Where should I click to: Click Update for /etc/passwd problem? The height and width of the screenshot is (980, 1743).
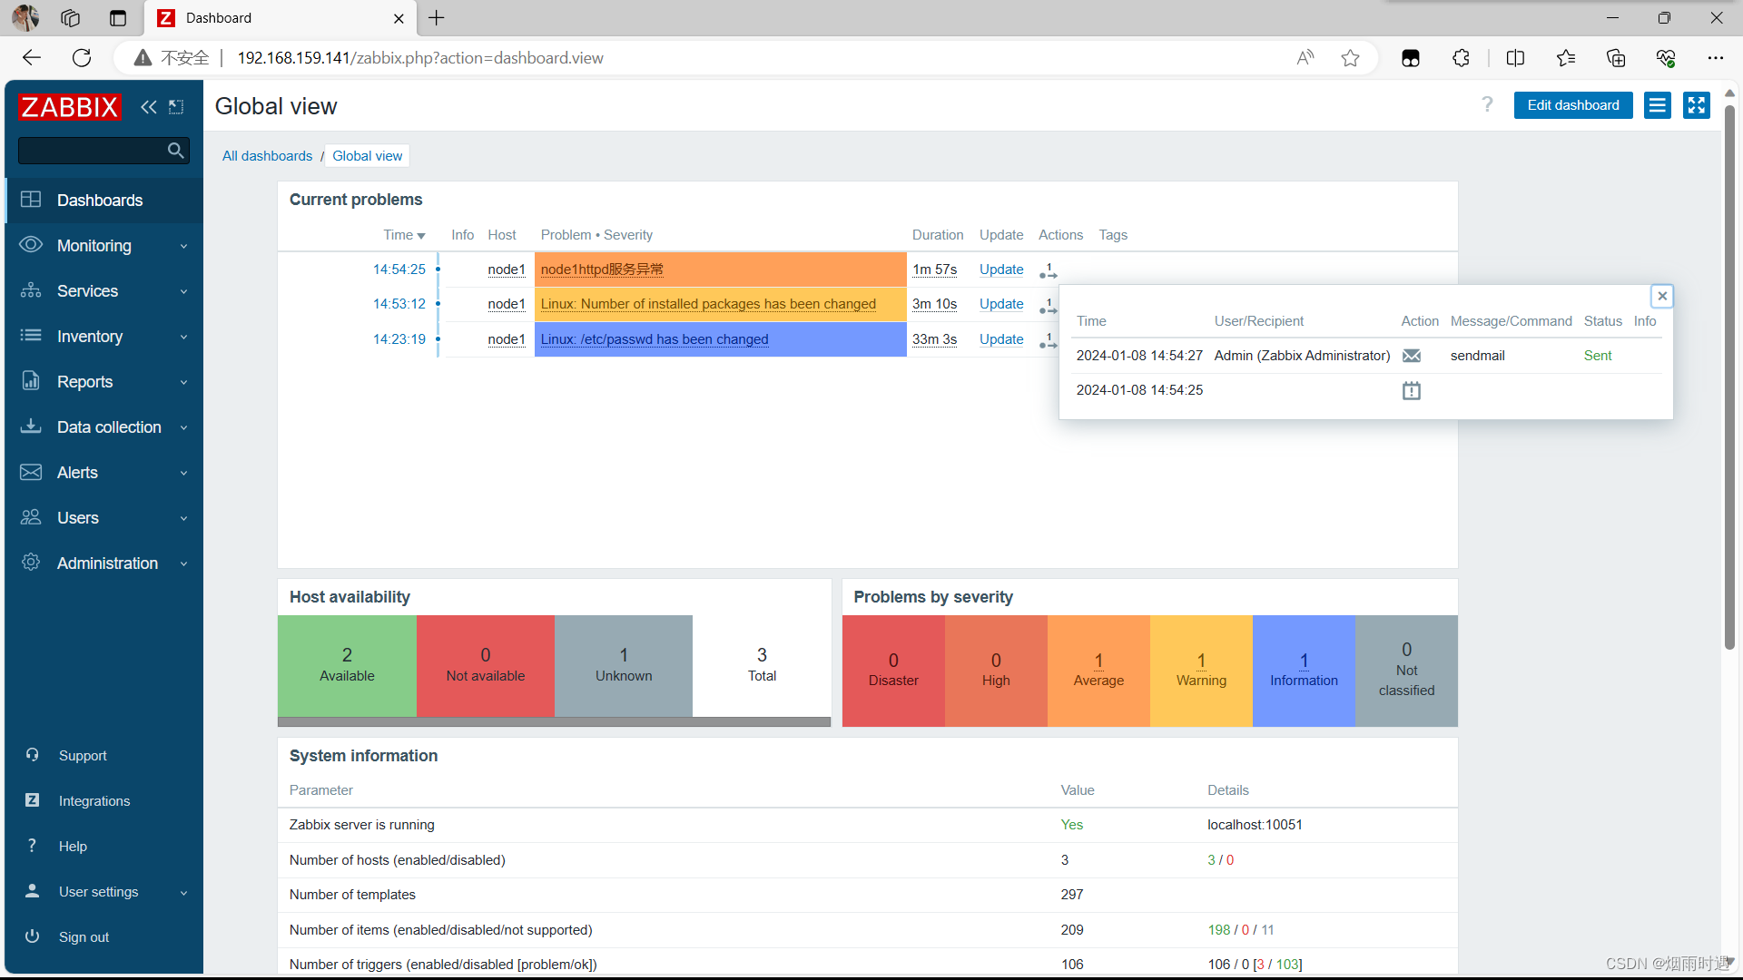[x=1001, y=339]
